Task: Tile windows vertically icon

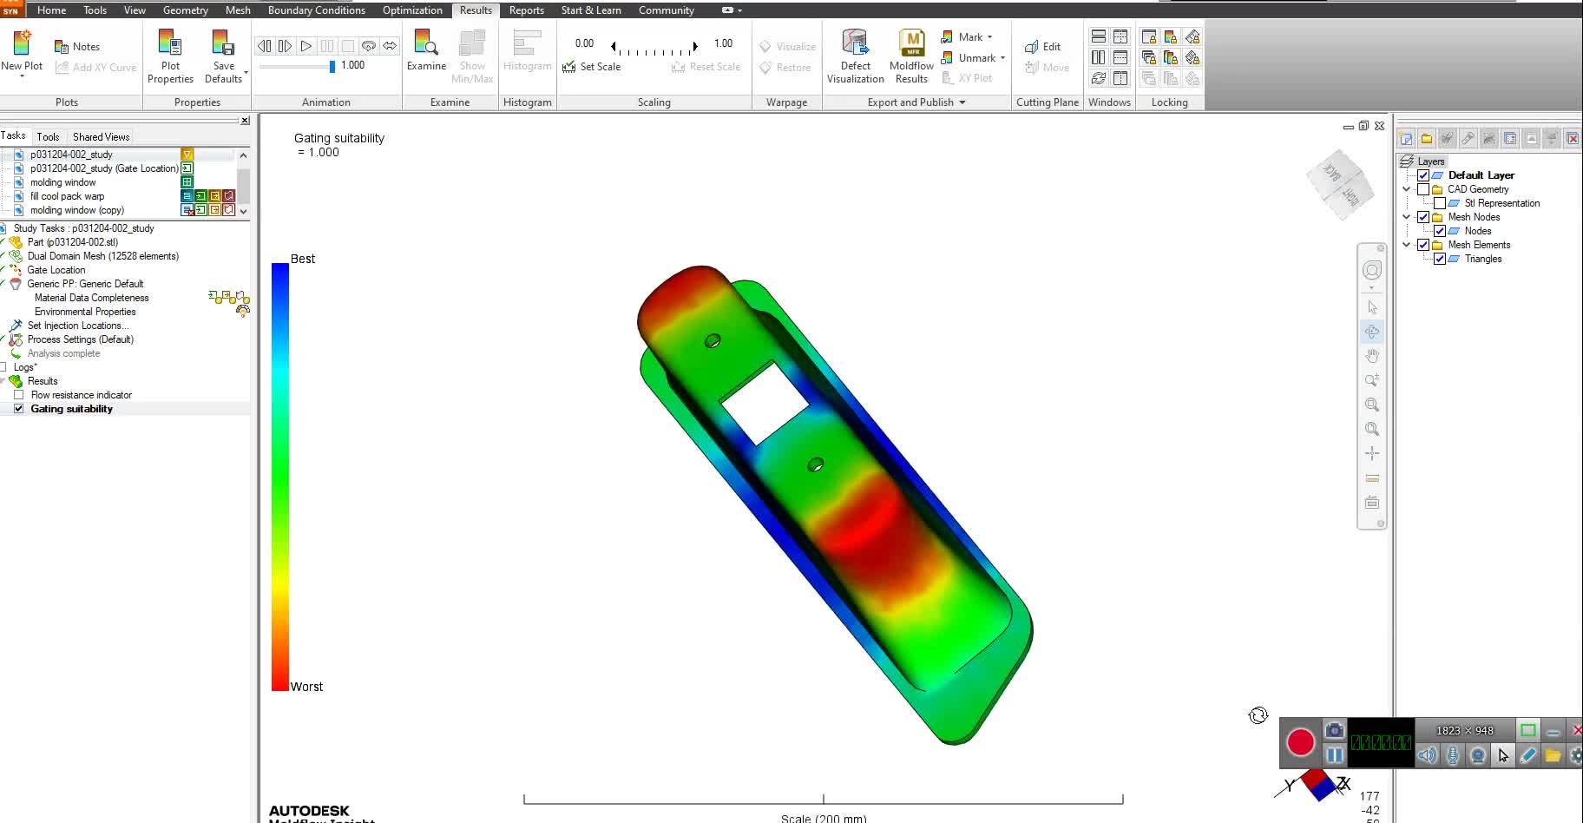Action: (x=1098, y=57)
